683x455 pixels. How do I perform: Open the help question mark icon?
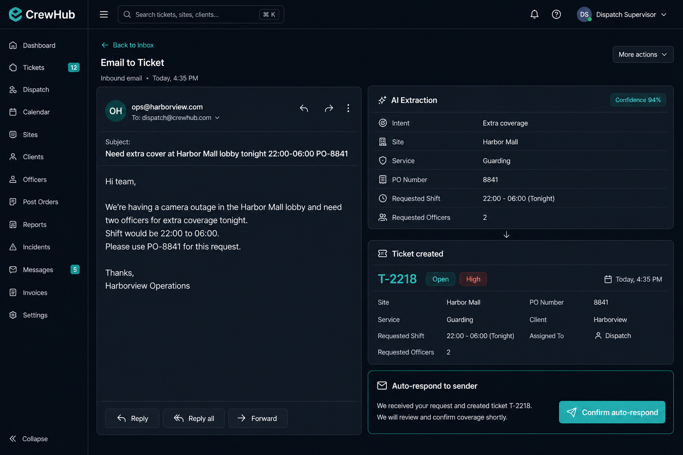click(x=556, y=14)
